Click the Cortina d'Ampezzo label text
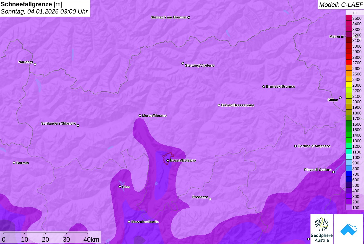 tap(314, 146)
